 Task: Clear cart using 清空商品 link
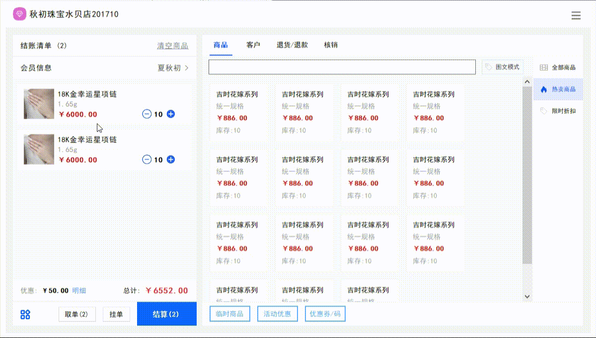(x=172, y=45)
